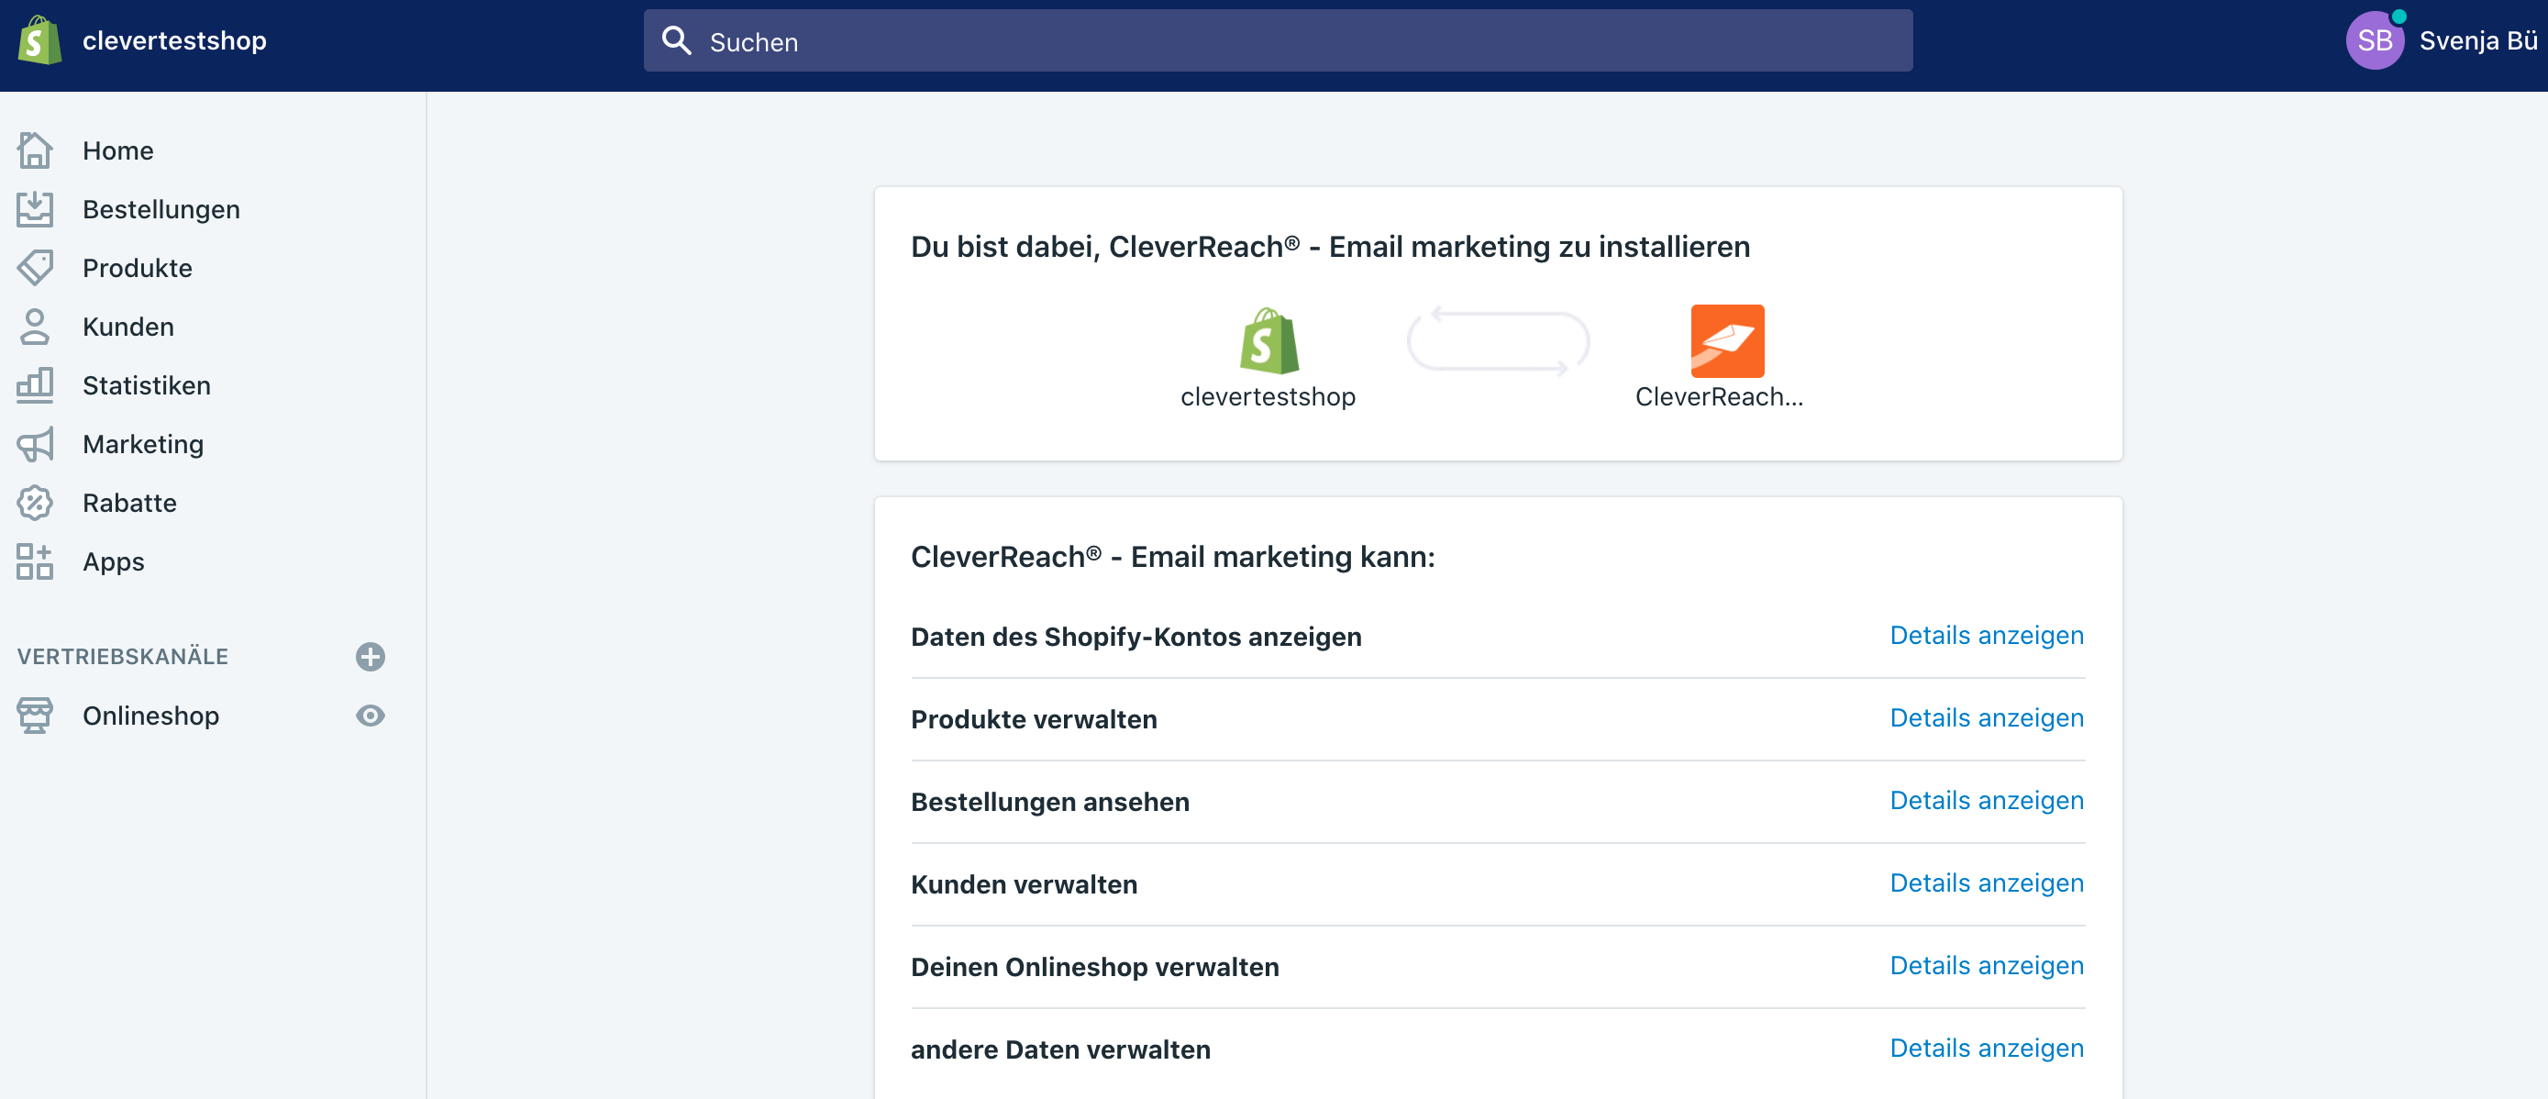Click the clevertestshop store name in header
The height and width of the screenshot is (1099, 2548).
(x=175, y=40)
